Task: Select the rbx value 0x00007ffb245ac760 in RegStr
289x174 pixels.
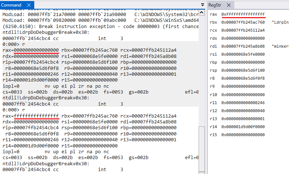Action: click(x=243, y=22)
